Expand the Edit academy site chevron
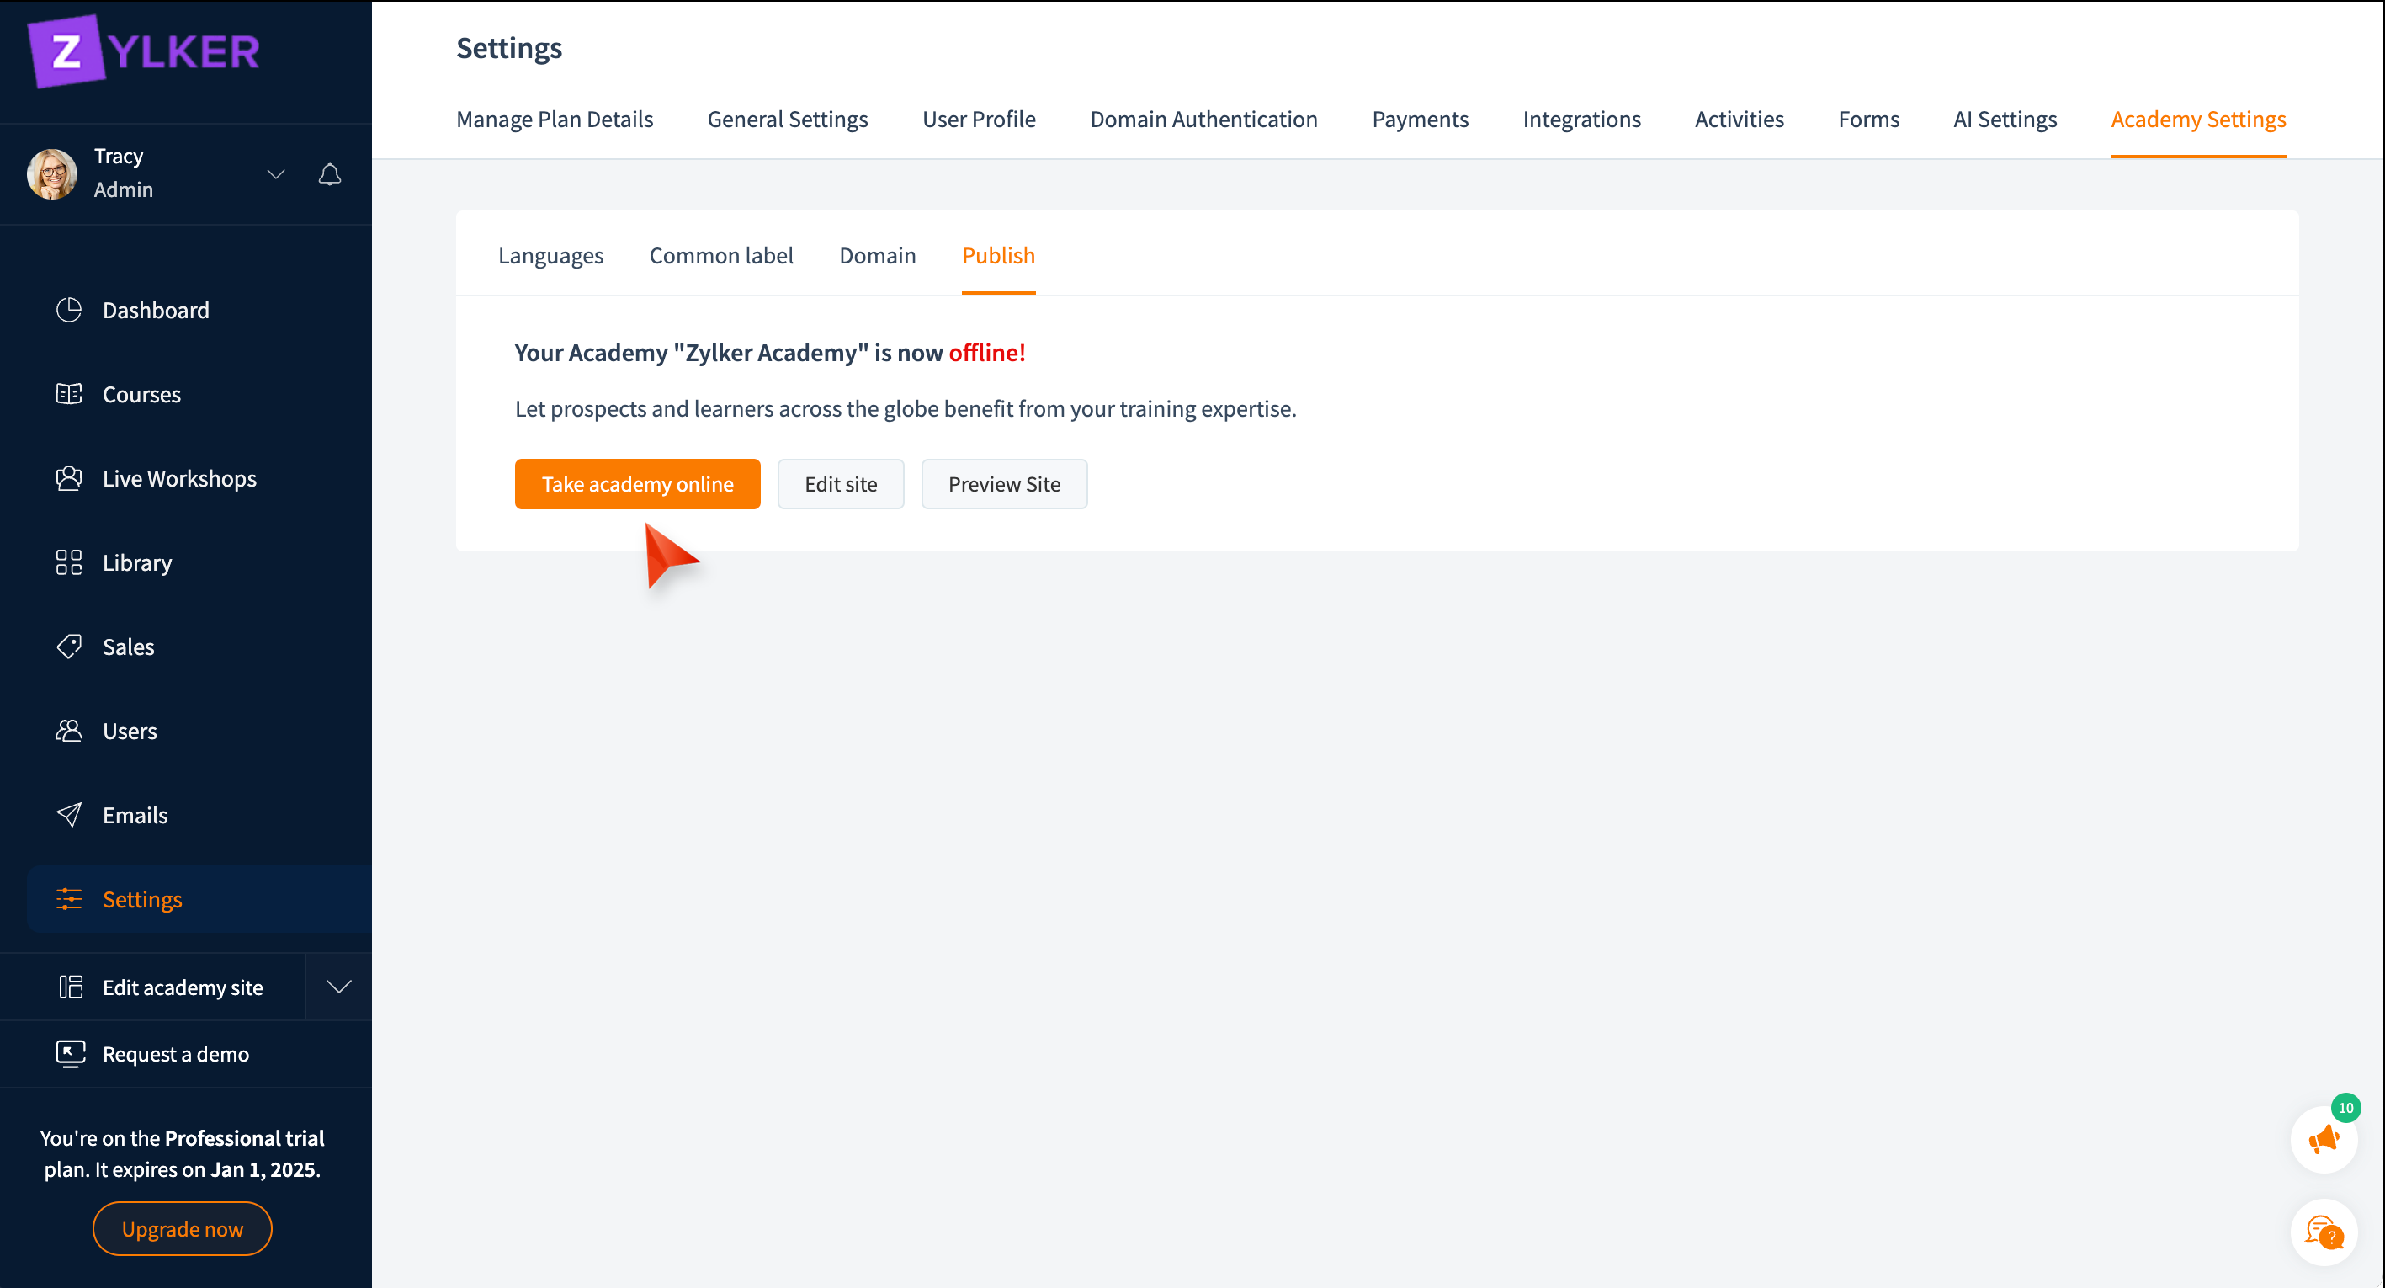The width and height of the screenshot is (2385, 1288). point(339,987)
